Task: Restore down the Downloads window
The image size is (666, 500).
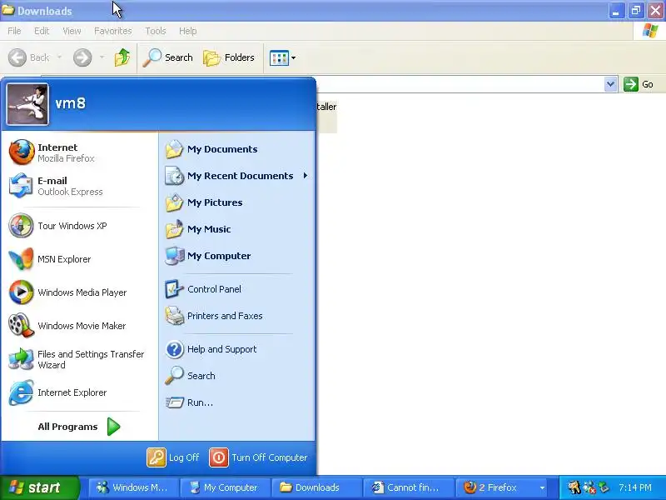Action: (636, 10)
